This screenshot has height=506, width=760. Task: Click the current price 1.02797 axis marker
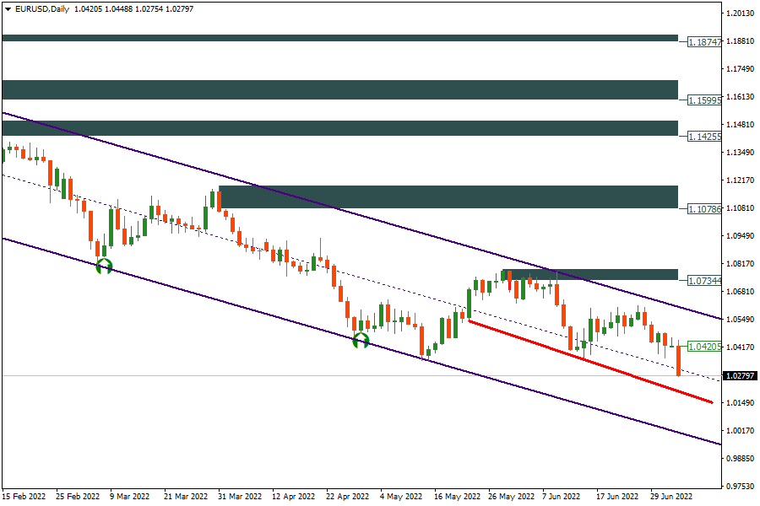click(x=740, y=375)
